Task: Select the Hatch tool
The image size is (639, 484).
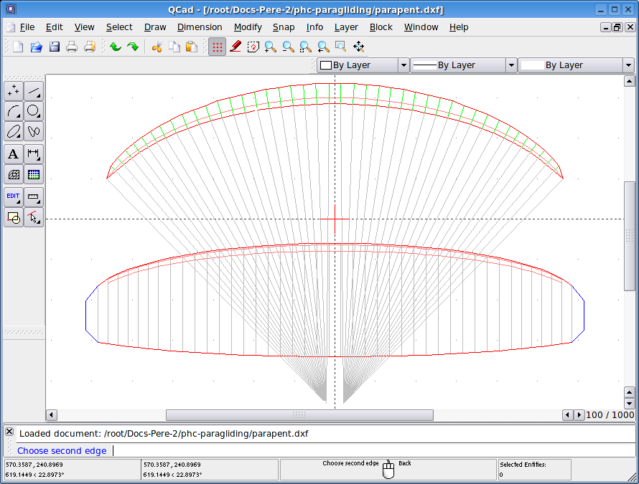Action: [14, 175]
